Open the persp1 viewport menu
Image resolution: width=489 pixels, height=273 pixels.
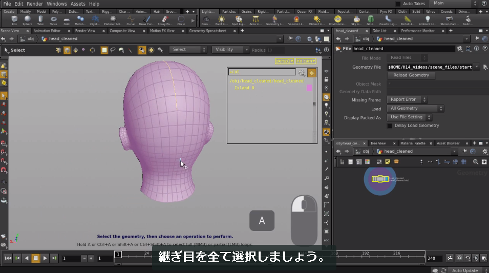284,61
